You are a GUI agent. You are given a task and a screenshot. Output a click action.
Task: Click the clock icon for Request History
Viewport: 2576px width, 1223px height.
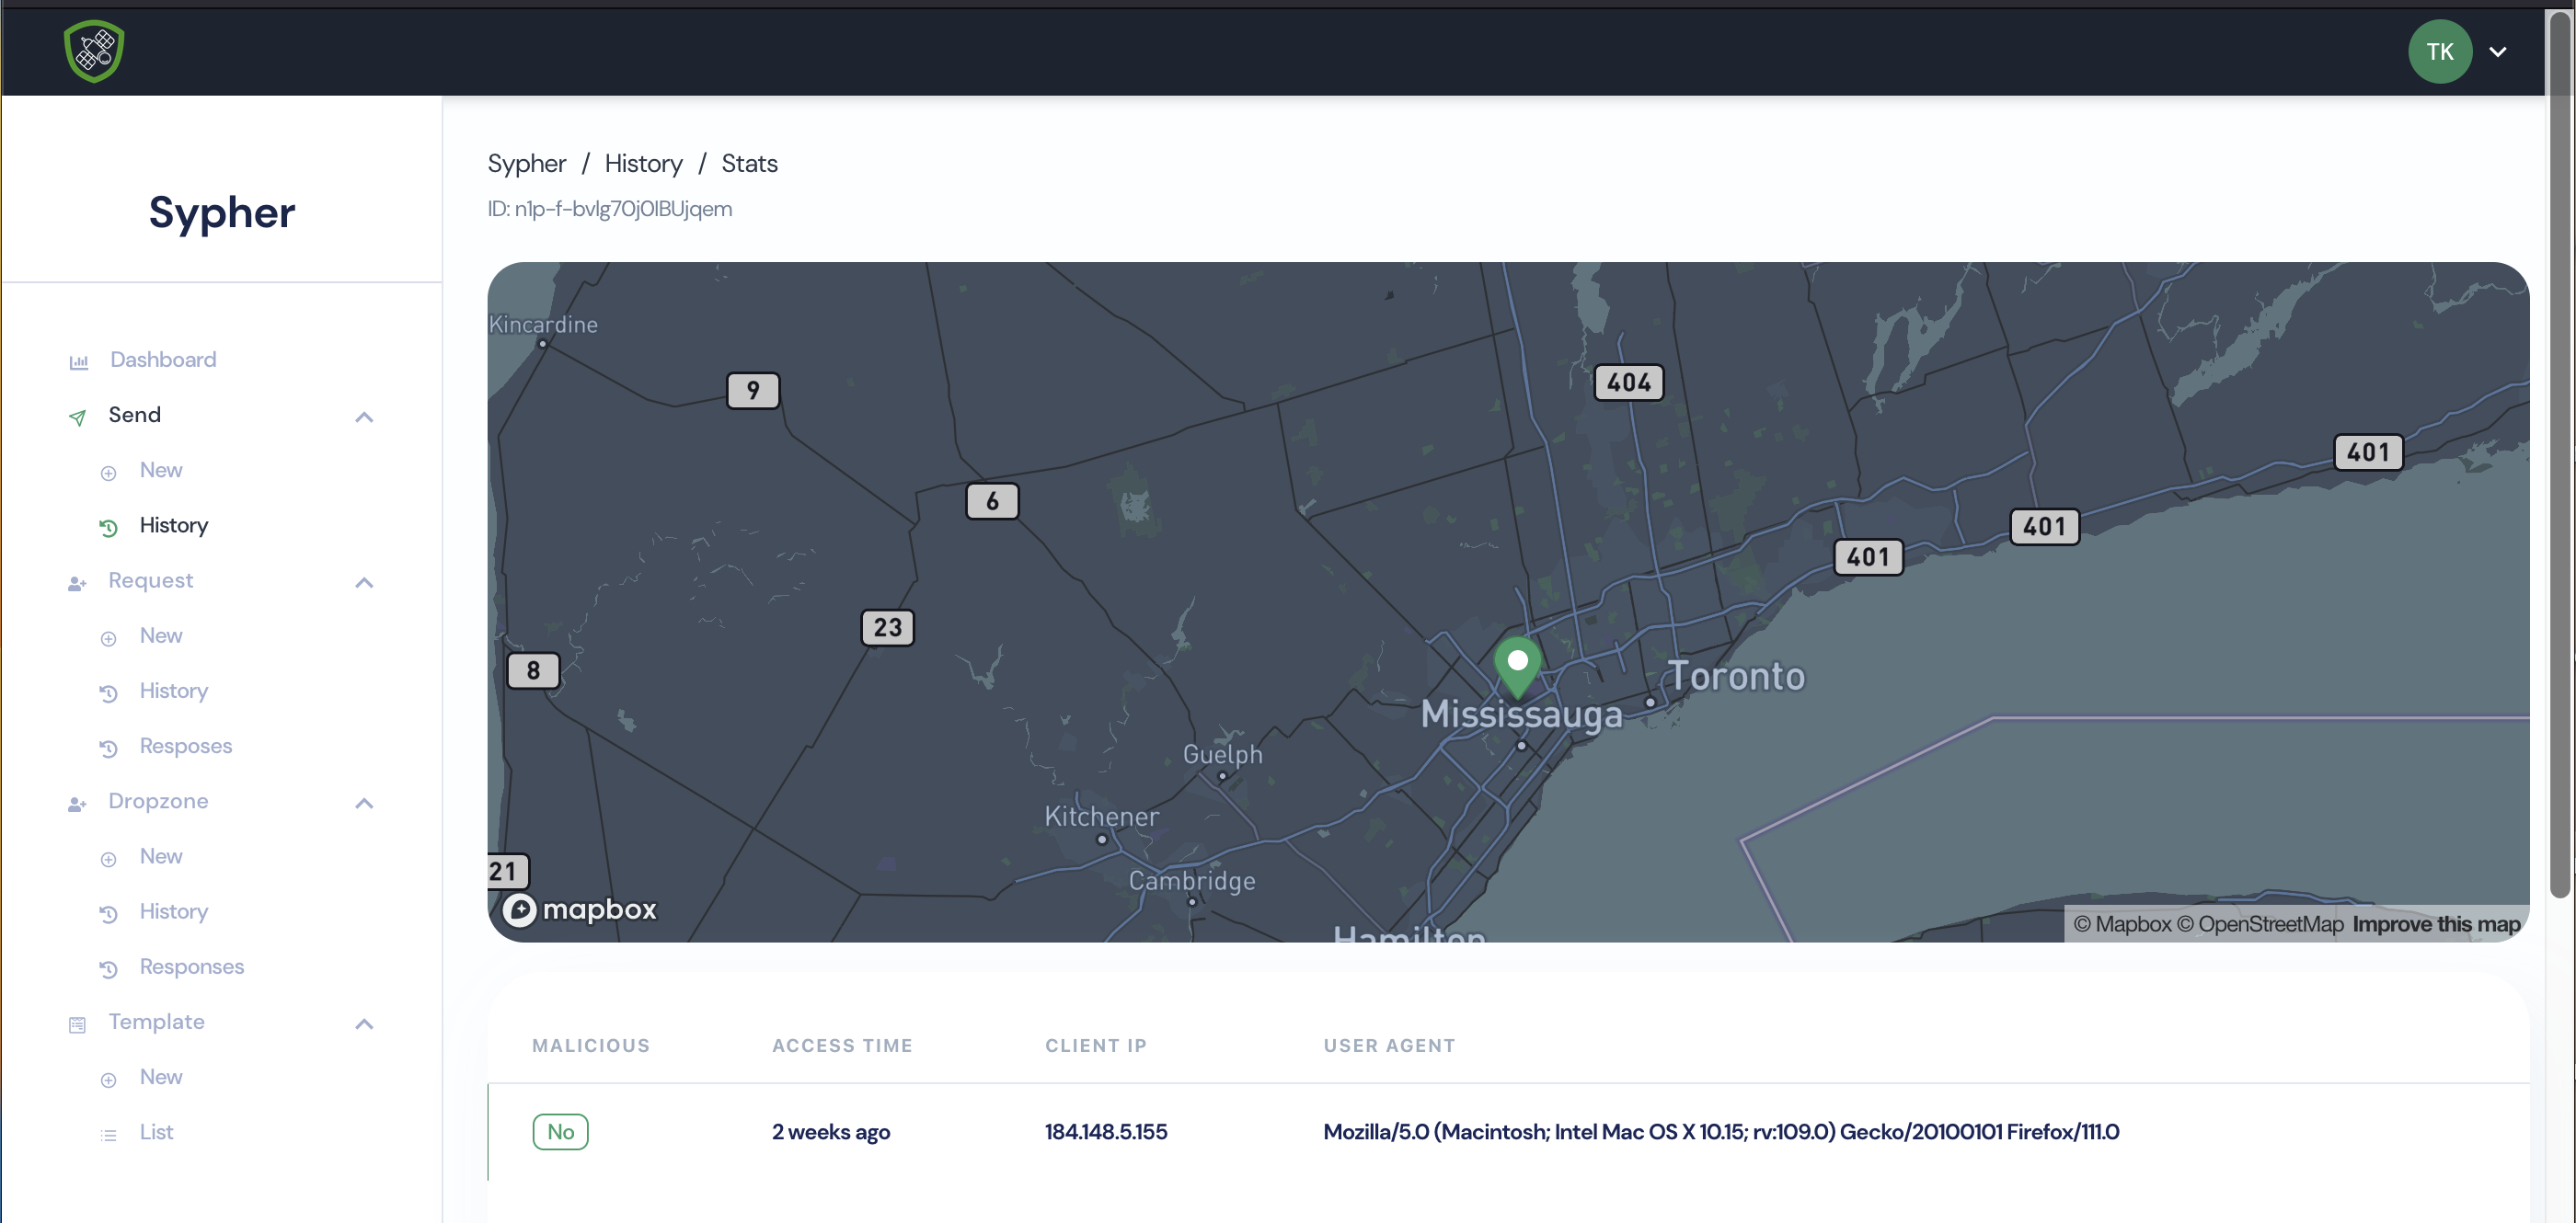pyautogui.click(x=108, y=693)
